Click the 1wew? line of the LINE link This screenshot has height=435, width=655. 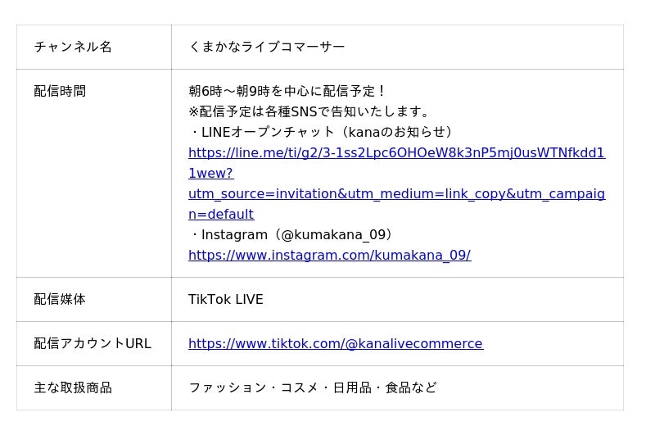[211, 174]
